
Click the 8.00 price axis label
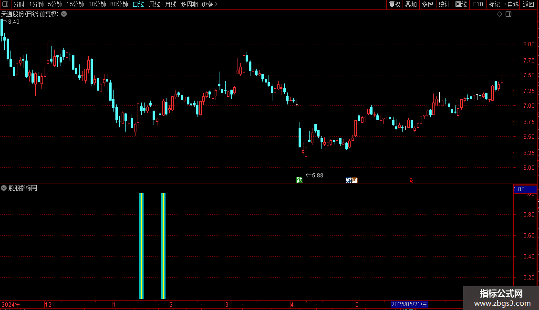(x=529, y=44)
